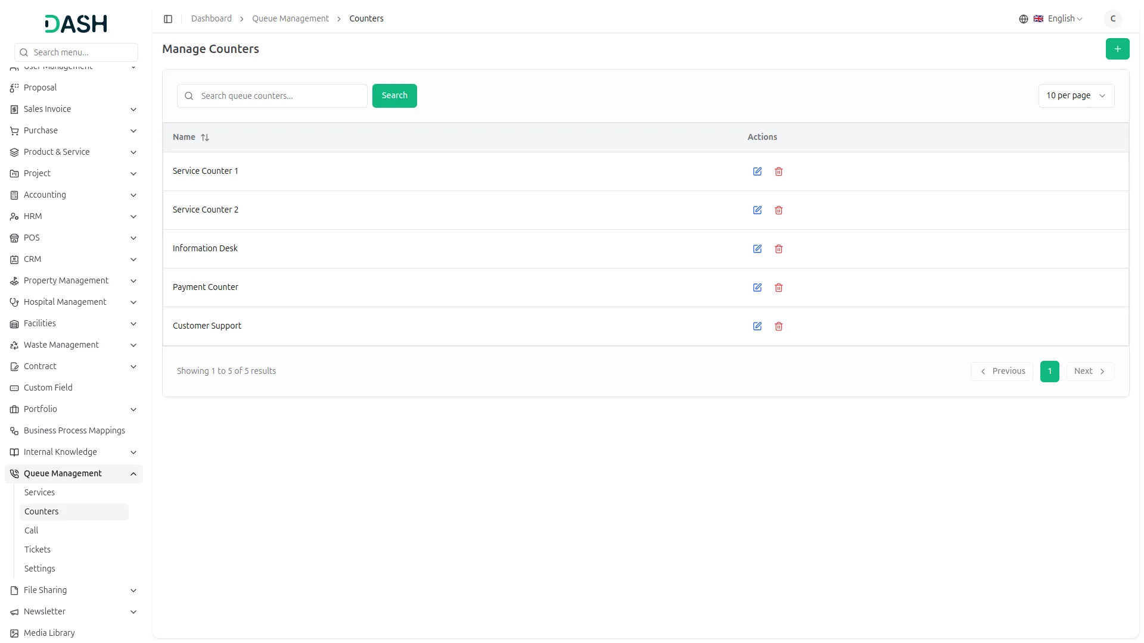Viewport: 1144px width, 643px height.
Task: Open Services submenu item
Action: [x=39, y=492]
